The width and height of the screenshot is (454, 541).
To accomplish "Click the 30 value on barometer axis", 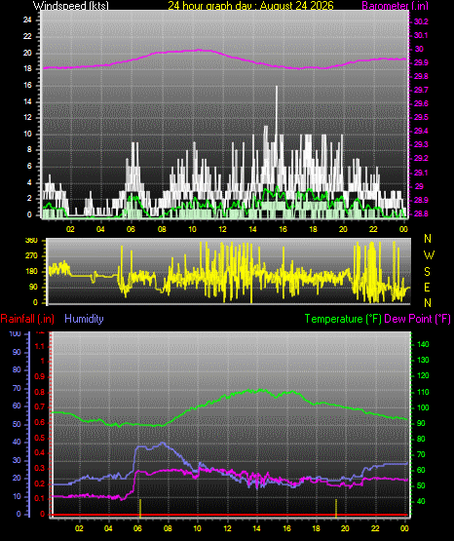I will point(419,49).
